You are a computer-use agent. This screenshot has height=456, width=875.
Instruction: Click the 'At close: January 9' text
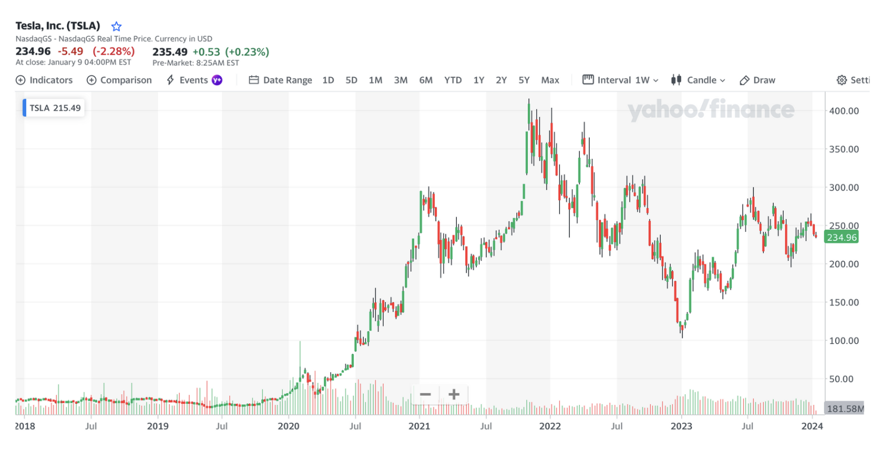(73, 62)
